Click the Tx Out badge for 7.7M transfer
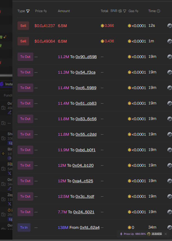The width and height of the screenshot is (172, 241). pyautogui.click(x=25, y=212)
